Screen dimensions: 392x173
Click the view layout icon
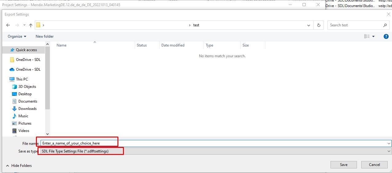coord(367,36)
